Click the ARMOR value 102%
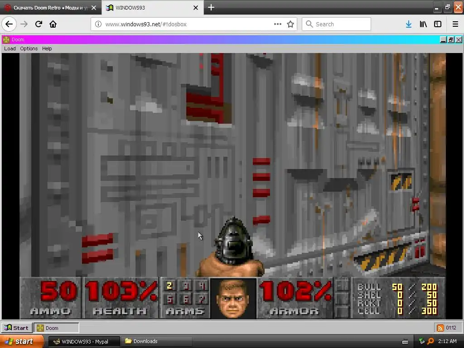Viewport: 464px width, 348px height. (x=295, y=291)
